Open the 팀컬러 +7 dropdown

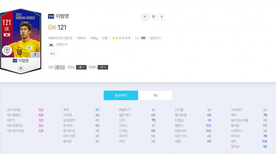pyautogui.click(x=103, y=67)
